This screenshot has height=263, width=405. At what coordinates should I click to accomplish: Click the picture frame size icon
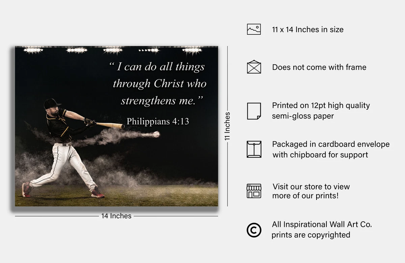254,29
